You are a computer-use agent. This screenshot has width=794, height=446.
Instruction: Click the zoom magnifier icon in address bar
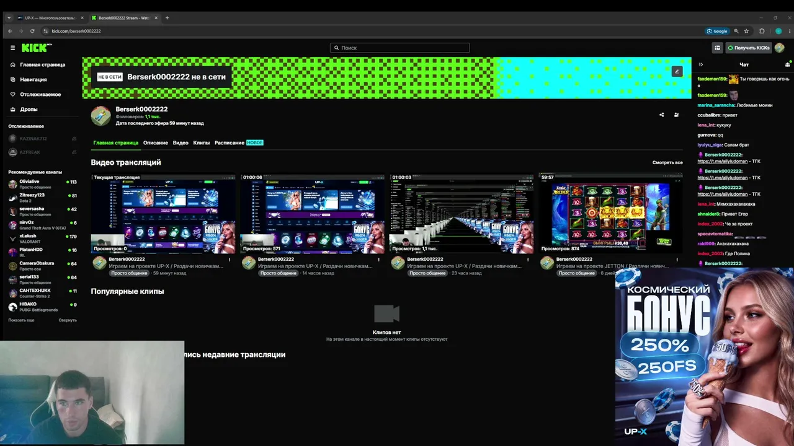click(x=736, y=31)
